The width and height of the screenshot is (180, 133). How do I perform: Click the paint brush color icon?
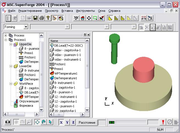[x=101, y=18]
